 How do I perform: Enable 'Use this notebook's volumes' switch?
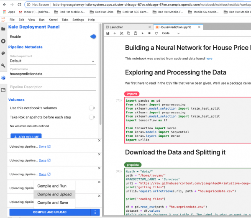tap(92, 108)
